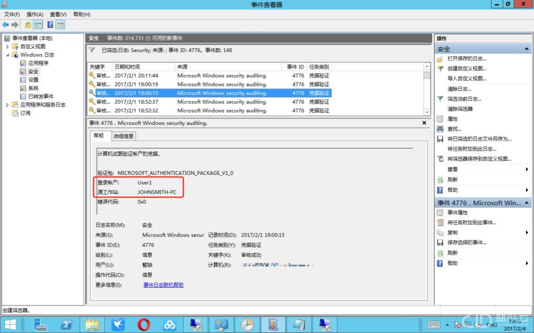Screen dimensions: 534x333
Task: Click the blue Back arrow in toolbar
Action: click(5, 25)
